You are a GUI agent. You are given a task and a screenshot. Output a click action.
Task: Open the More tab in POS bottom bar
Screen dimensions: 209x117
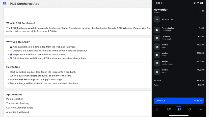[200, 109]
